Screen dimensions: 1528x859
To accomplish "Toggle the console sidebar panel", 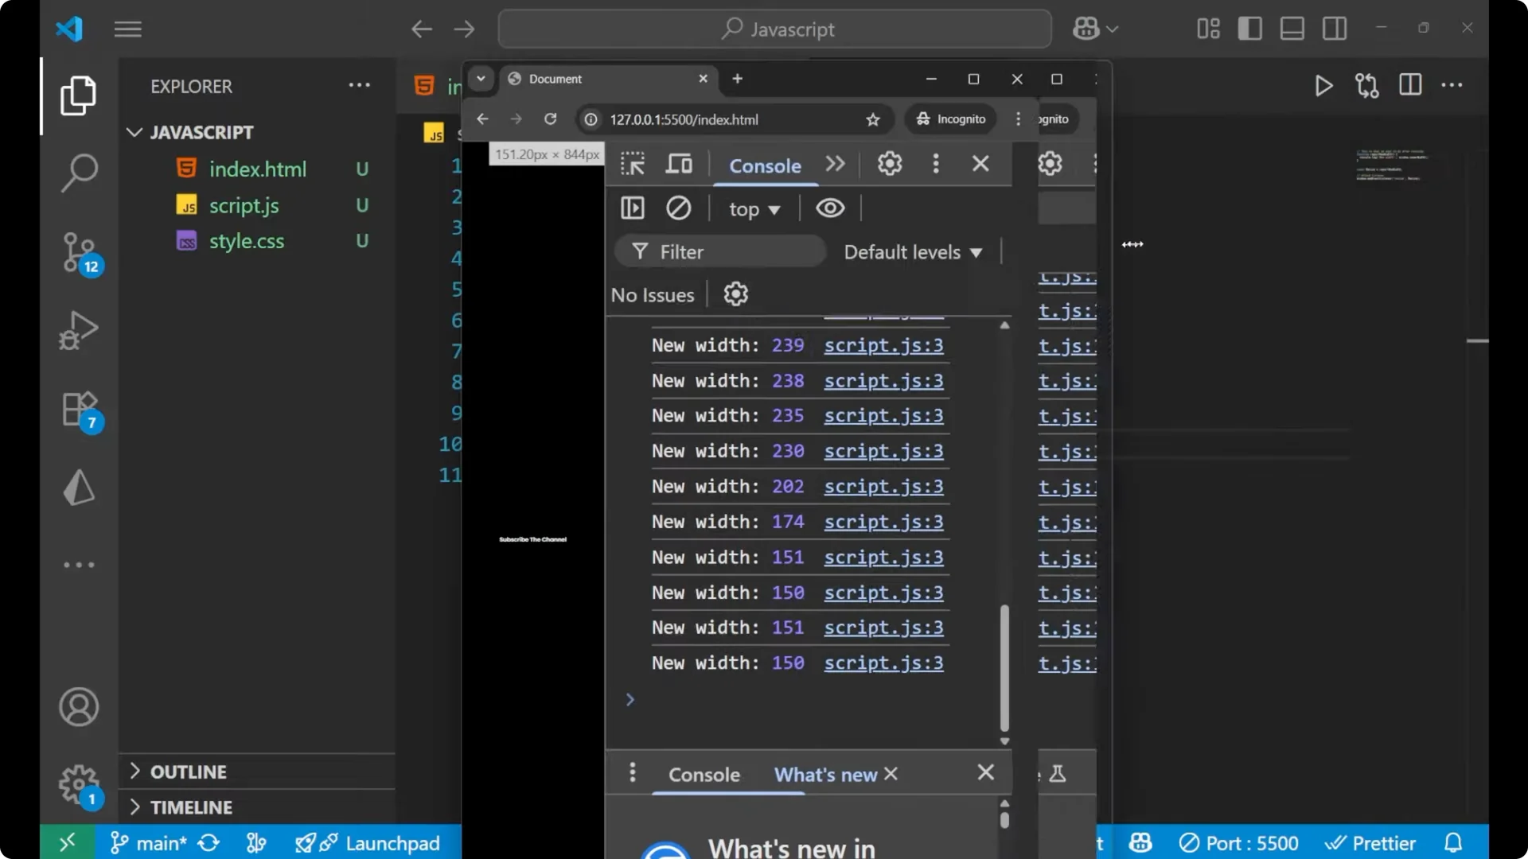I will pos(633,208).
